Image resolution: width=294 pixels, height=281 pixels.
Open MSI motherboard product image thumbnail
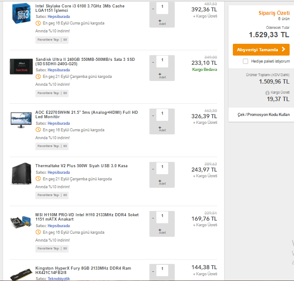(21, 222)
